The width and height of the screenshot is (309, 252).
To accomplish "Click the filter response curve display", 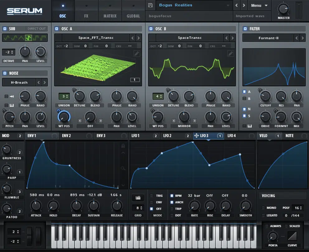I will pos(274,67).
